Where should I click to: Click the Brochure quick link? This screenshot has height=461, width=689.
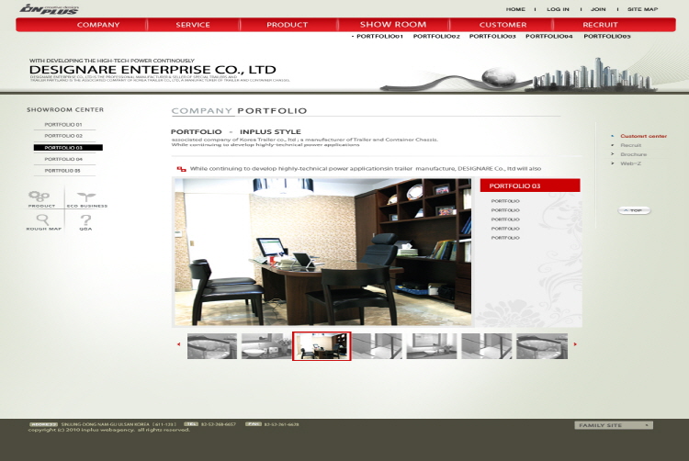click(633, 154)
